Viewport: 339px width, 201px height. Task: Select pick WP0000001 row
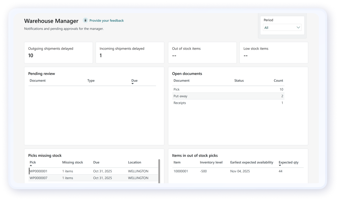pyautogui.click(x=93, y=171)
